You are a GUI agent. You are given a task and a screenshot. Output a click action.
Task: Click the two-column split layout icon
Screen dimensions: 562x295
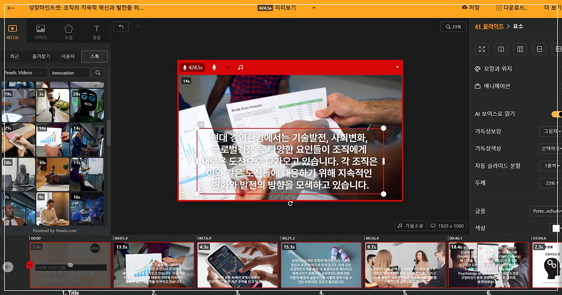501,49
